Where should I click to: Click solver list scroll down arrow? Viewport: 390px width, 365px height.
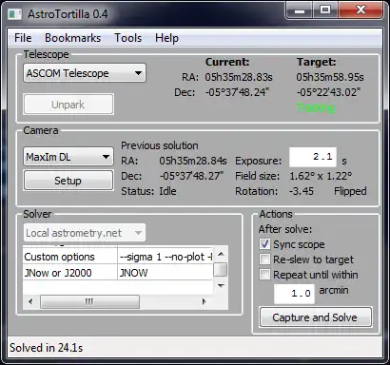click(221, 286)
